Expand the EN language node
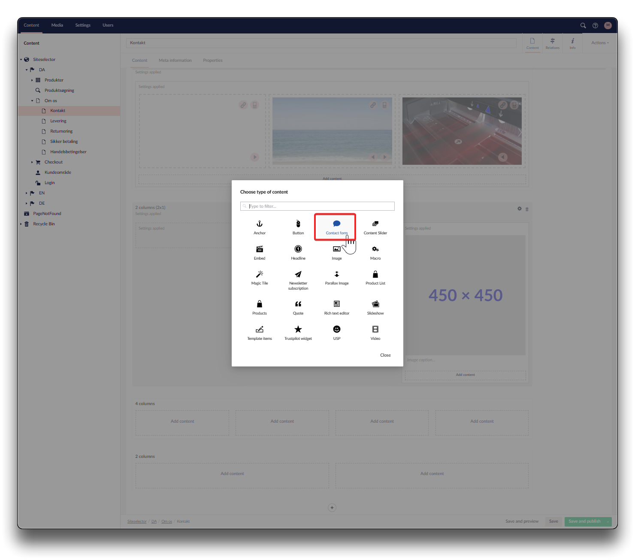Screen dimensions: 635x560 pos(26,193)
